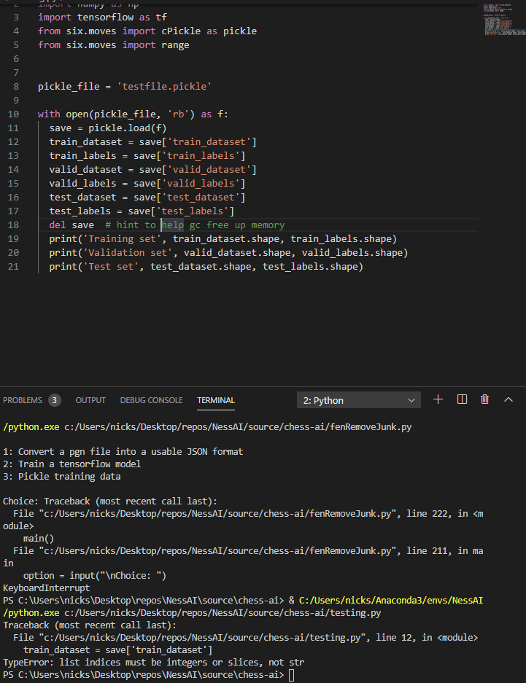Click 'pickle.load(f)' on line 11

tap(127, 128)
